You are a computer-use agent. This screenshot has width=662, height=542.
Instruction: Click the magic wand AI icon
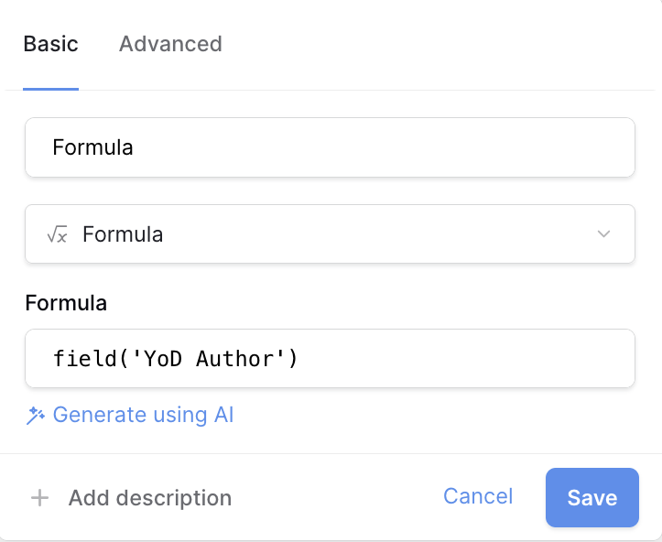(36, 416)
